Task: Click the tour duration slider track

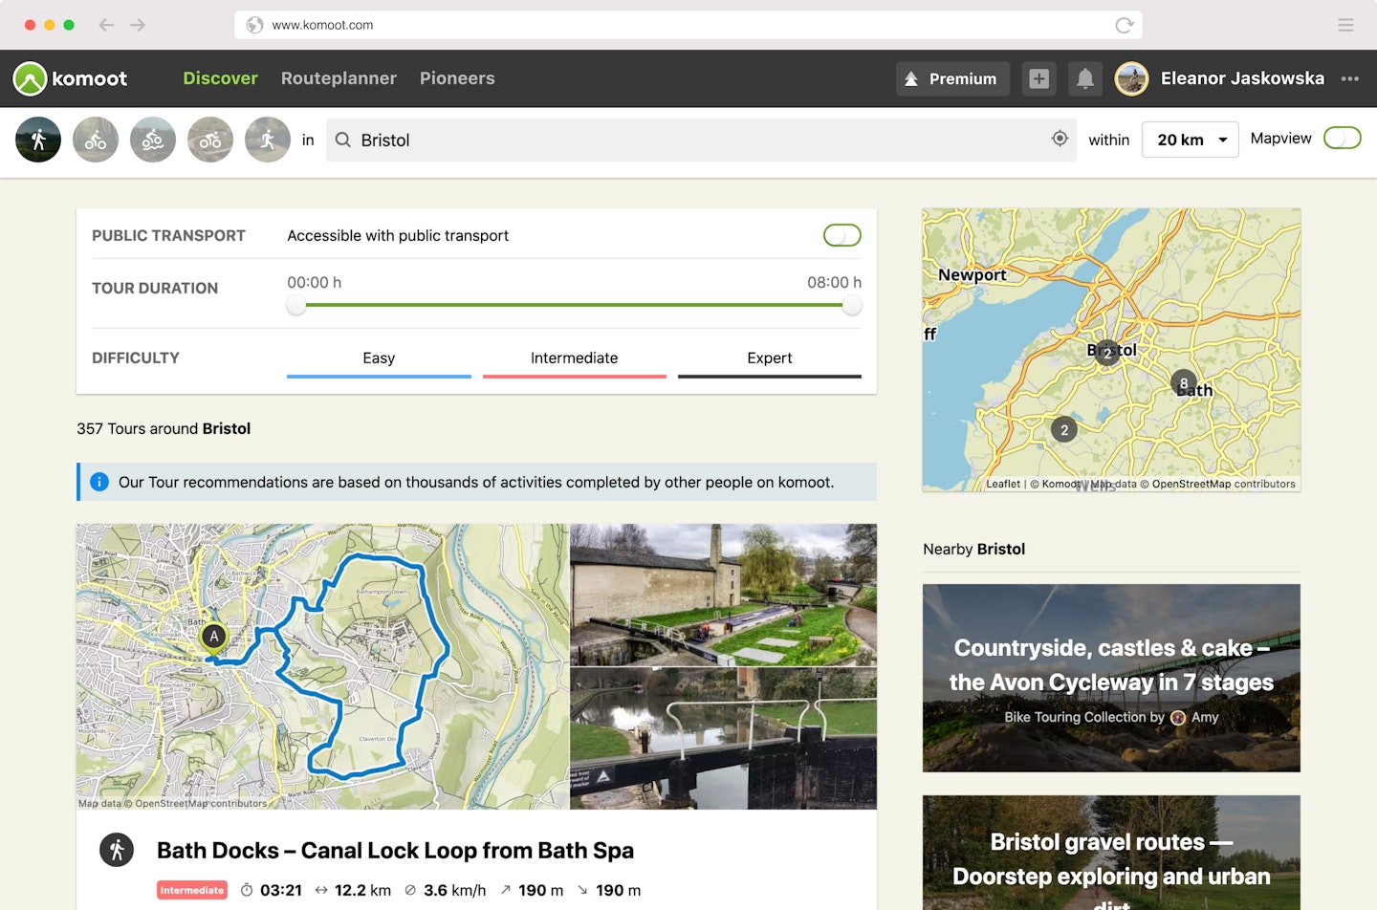Action: [574, 305]
